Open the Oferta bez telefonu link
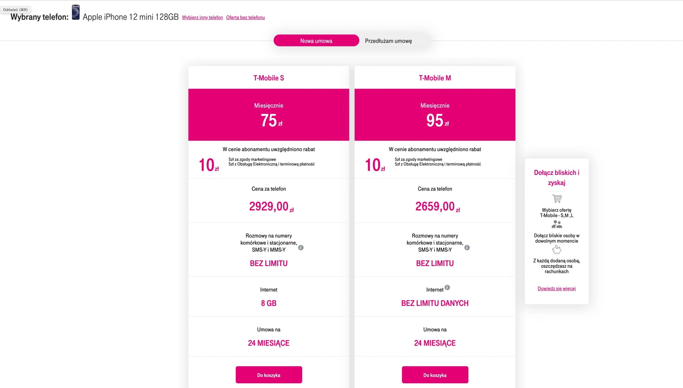Image resolution: width=683 pixels, height=388 pixels. click(x=245, y=17)
